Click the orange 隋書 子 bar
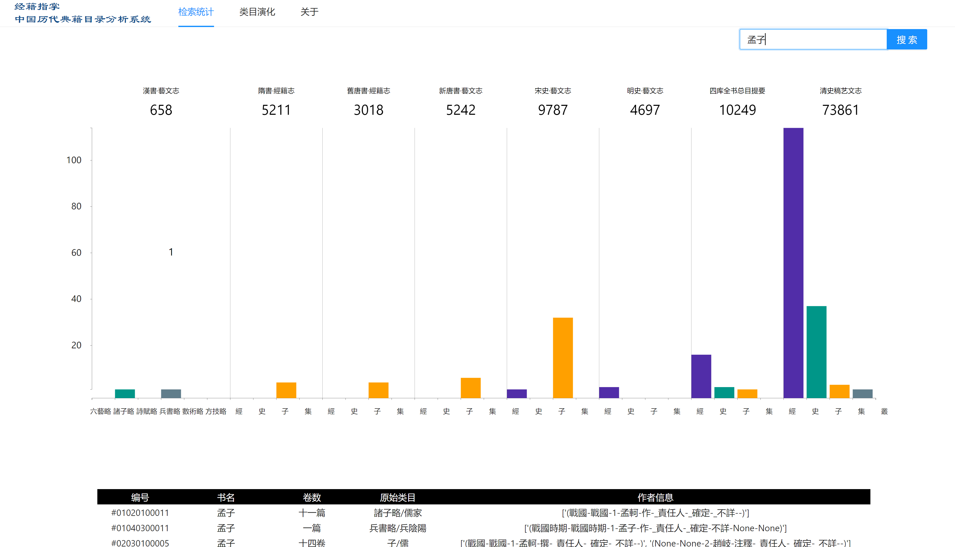This screenshot has width=955, height=547. point(286,390)
